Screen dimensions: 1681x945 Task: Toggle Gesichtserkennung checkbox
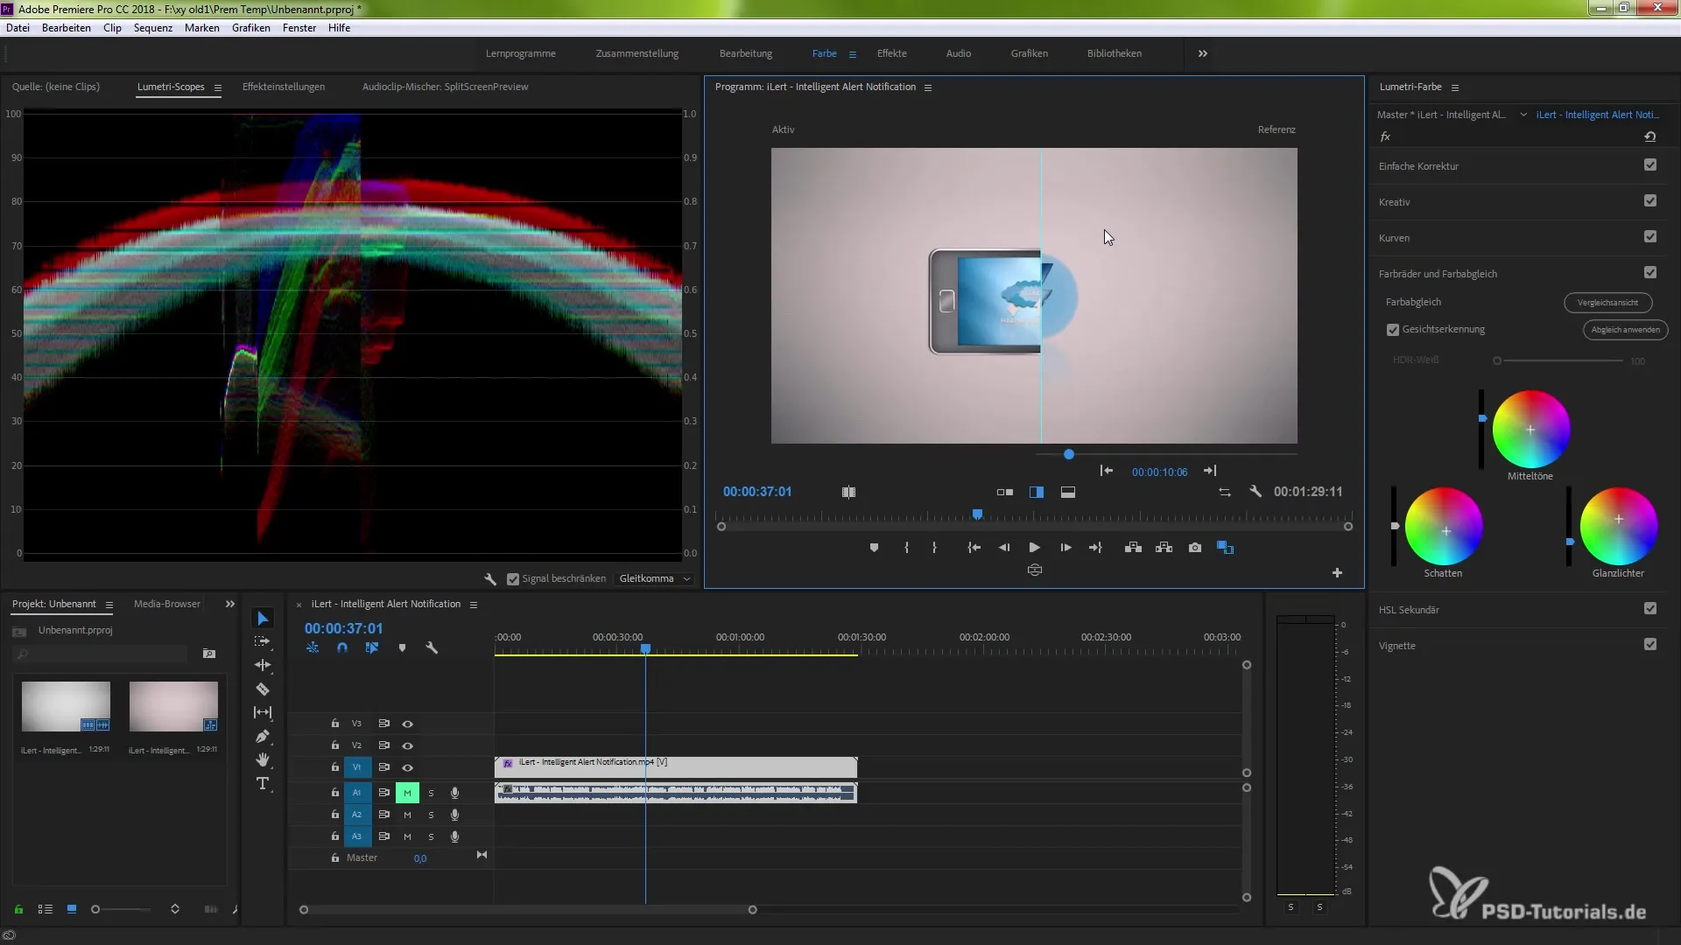click(x=1393, y=330)
